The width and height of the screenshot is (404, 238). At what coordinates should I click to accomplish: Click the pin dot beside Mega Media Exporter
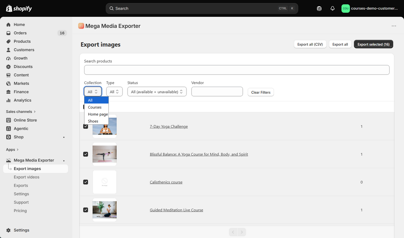pos(64,161)
